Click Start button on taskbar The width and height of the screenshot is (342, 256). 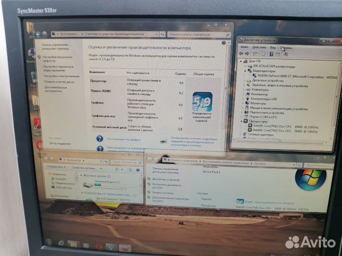pos(49,242)
